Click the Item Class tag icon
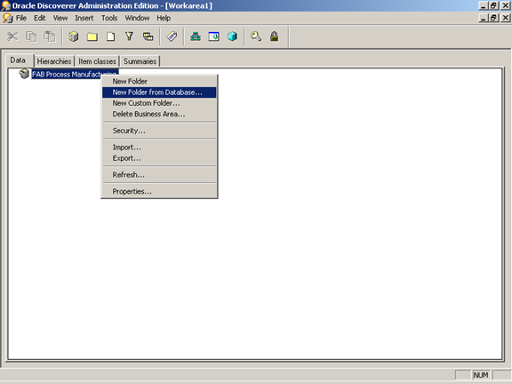The height and width of the screenshot is (384, 512). tap(172, 36)
